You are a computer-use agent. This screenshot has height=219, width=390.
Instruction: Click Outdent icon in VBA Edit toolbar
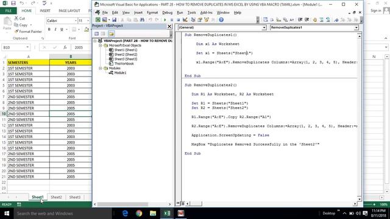(x=307, y=20)
